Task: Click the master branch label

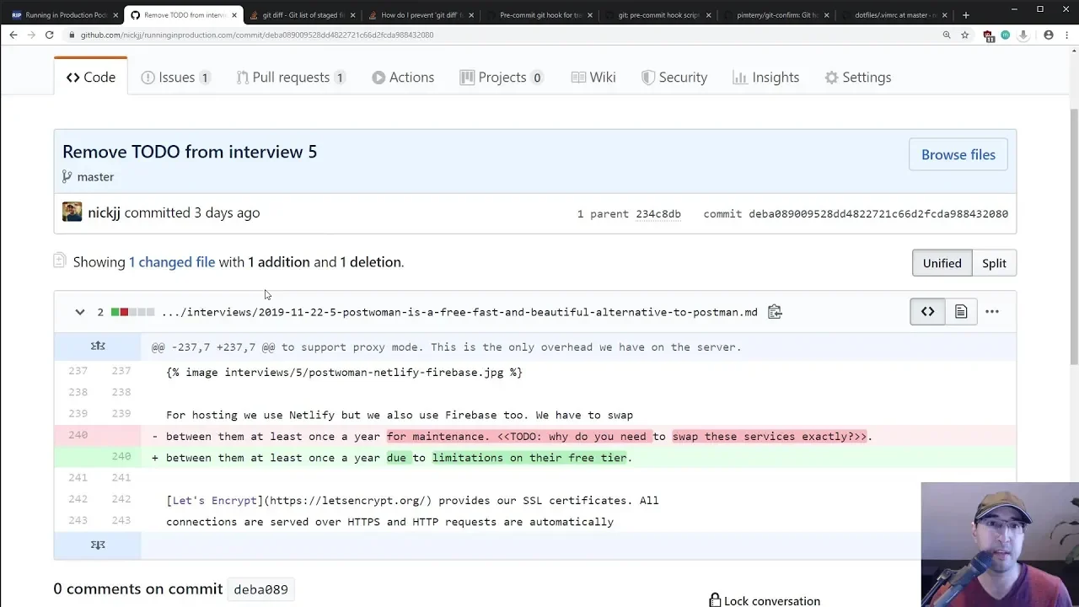Action: pos(95,176)
